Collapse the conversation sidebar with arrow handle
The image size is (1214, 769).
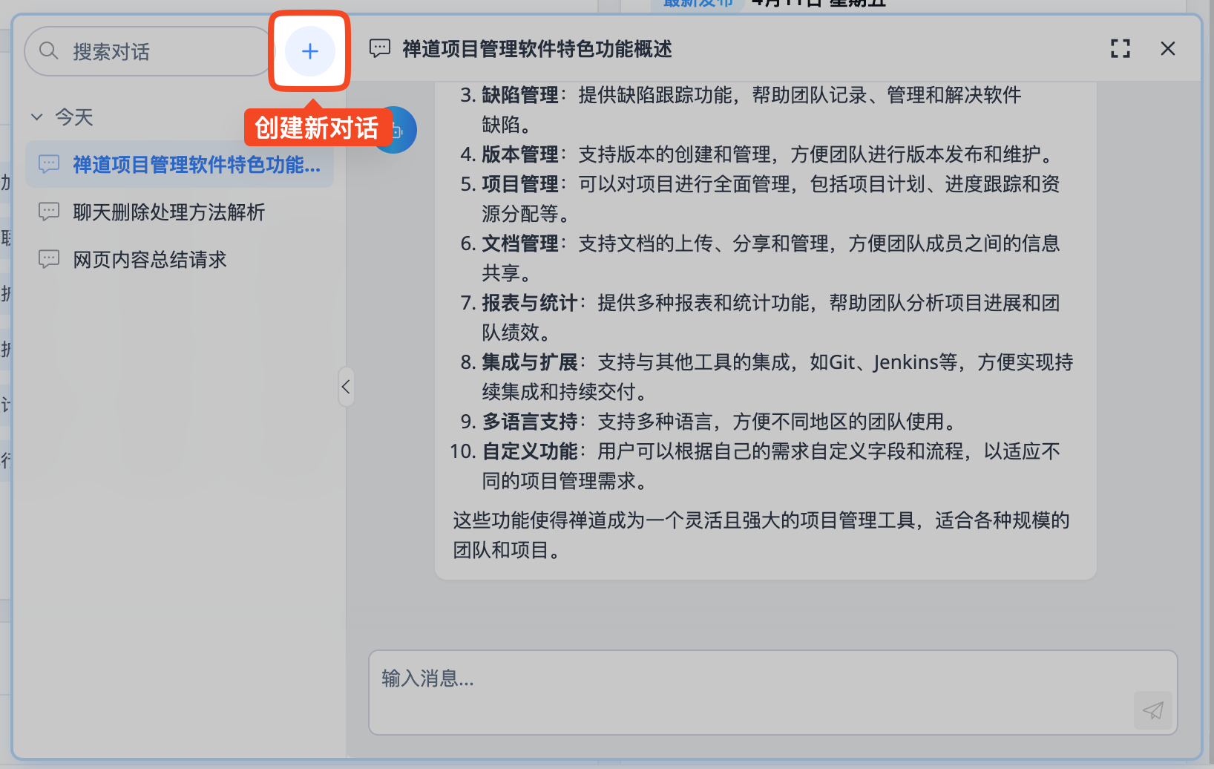click(346, 387)
